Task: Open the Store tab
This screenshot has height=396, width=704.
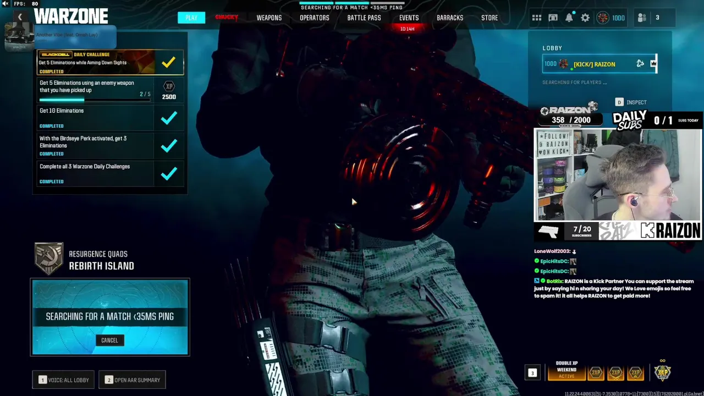Action: click(x=490, y=18)
